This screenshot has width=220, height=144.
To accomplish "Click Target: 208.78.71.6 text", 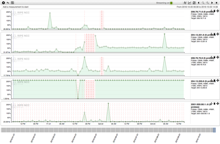I will click(x=198, y=18).
